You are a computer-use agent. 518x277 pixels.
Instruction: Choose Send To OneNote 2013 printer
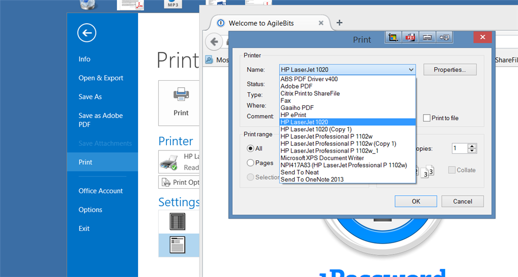click(347, 180)
